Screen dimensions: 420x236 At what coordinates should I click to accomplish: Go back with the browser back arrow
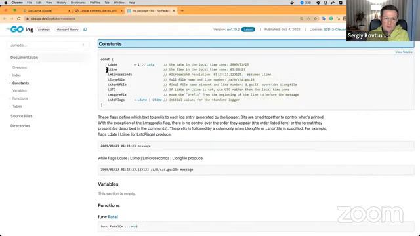[5, 18]
